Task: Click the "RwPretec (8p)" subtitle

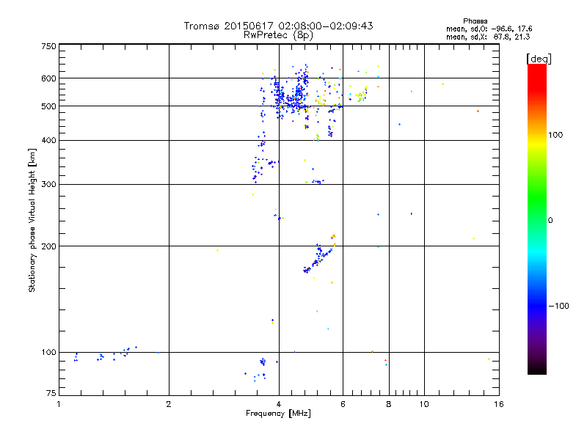Action: [x=278, y=35]
